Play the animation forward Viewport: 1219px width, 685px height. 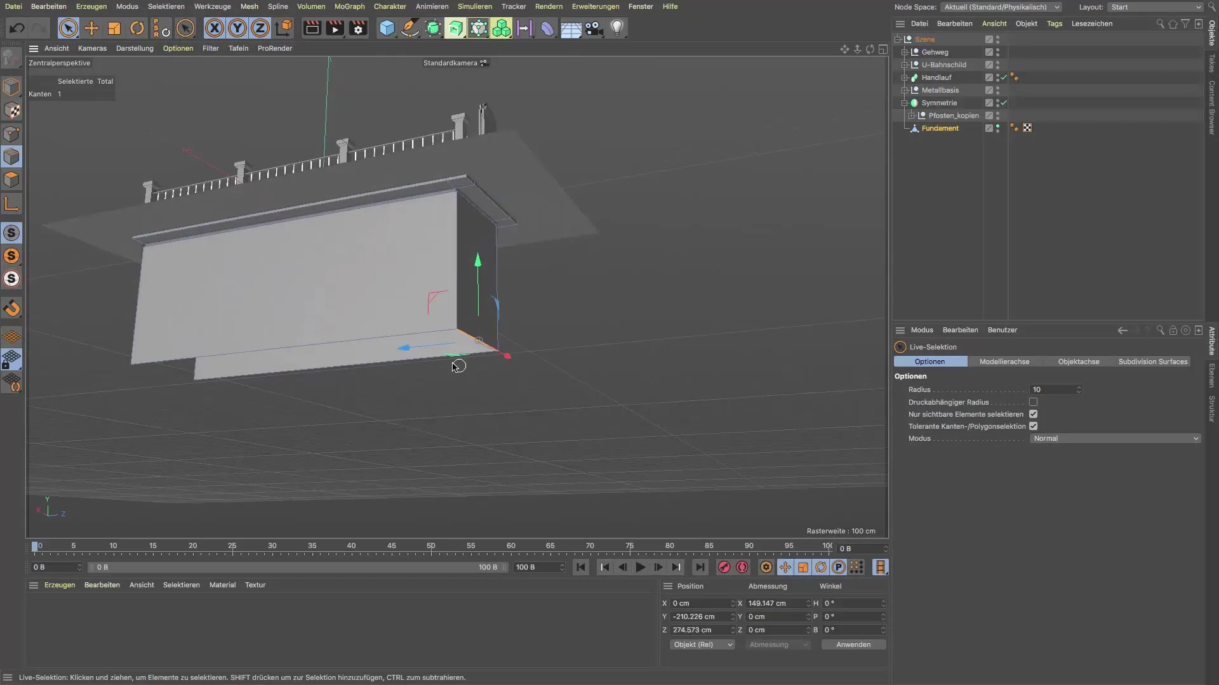(640, 568)
